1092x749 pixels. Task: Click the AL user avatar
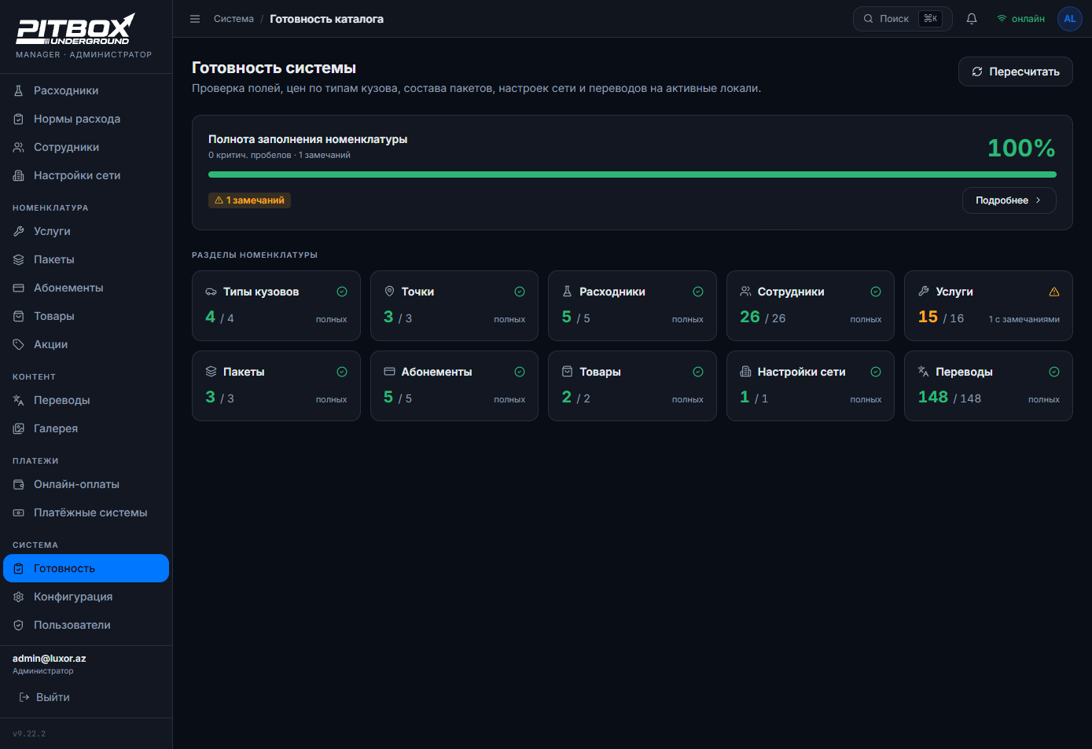tap(1070, 19)
